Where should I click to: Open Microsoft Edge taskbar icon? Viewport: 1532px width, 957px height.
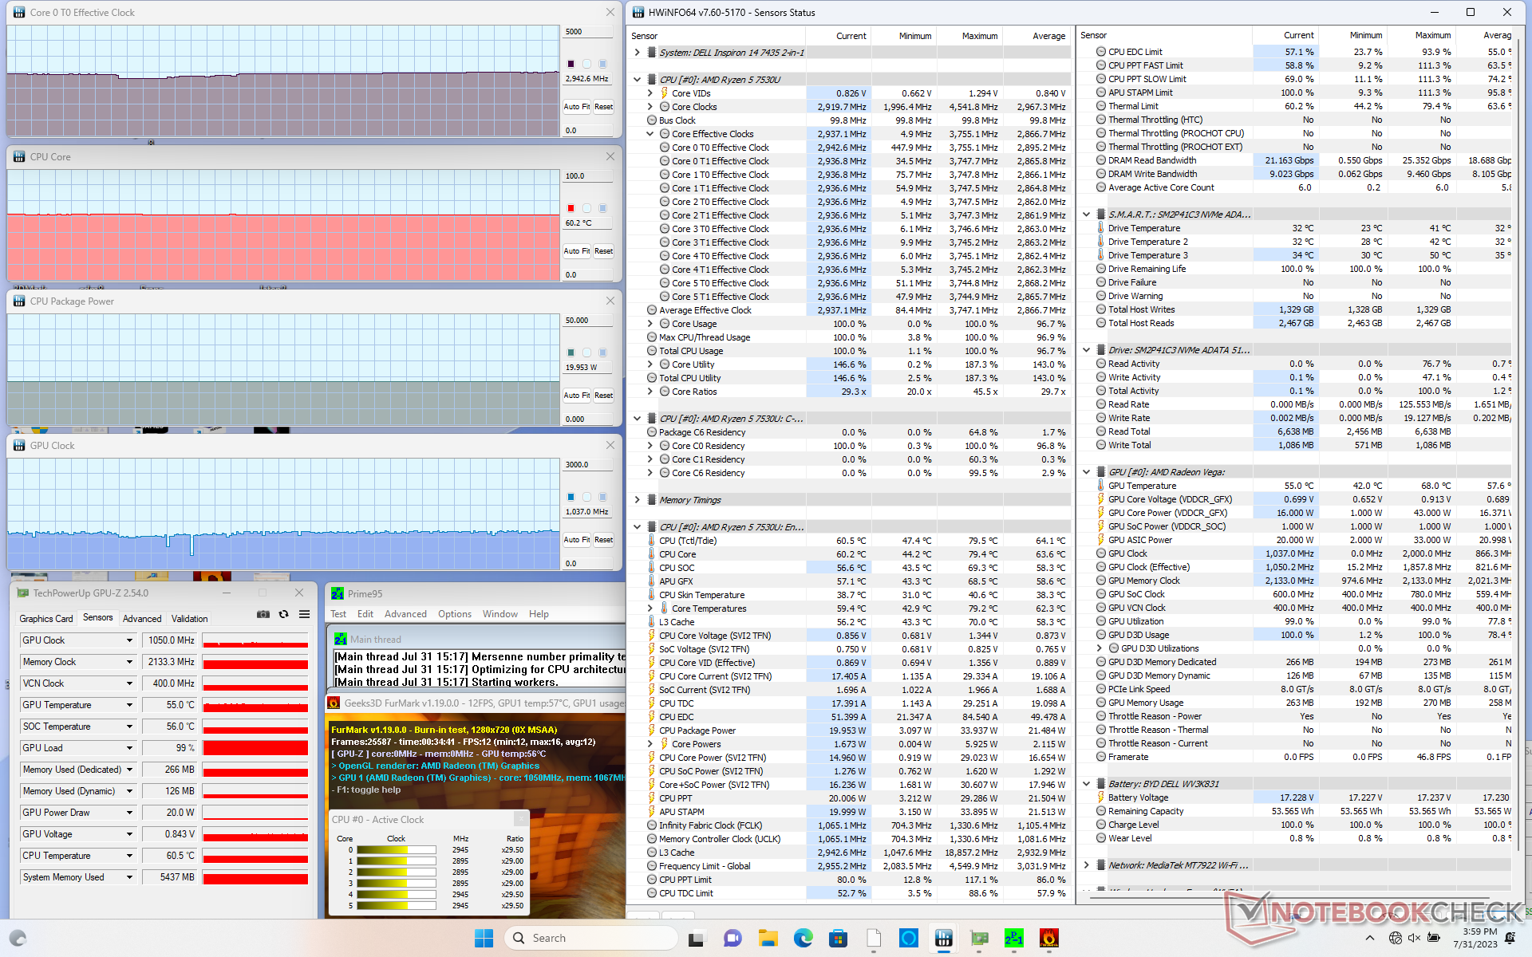coord(803,938)
